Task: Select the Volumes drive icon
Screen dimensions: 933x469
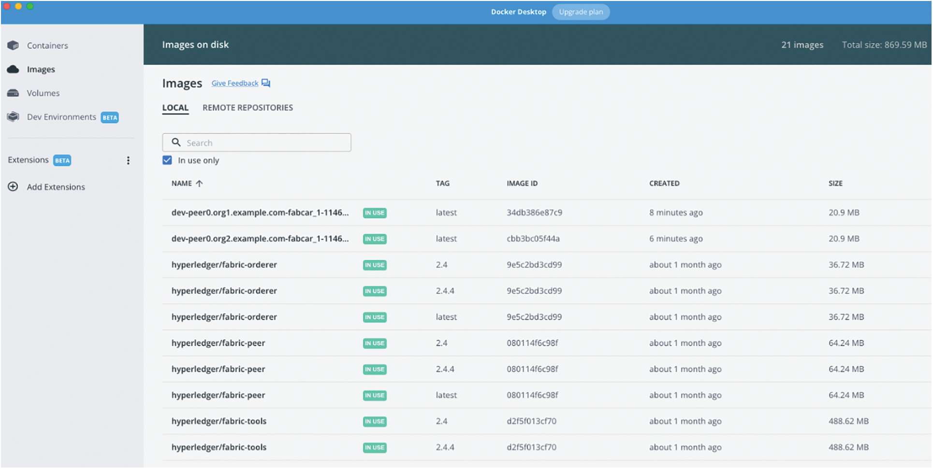Action: pos(13,93)
